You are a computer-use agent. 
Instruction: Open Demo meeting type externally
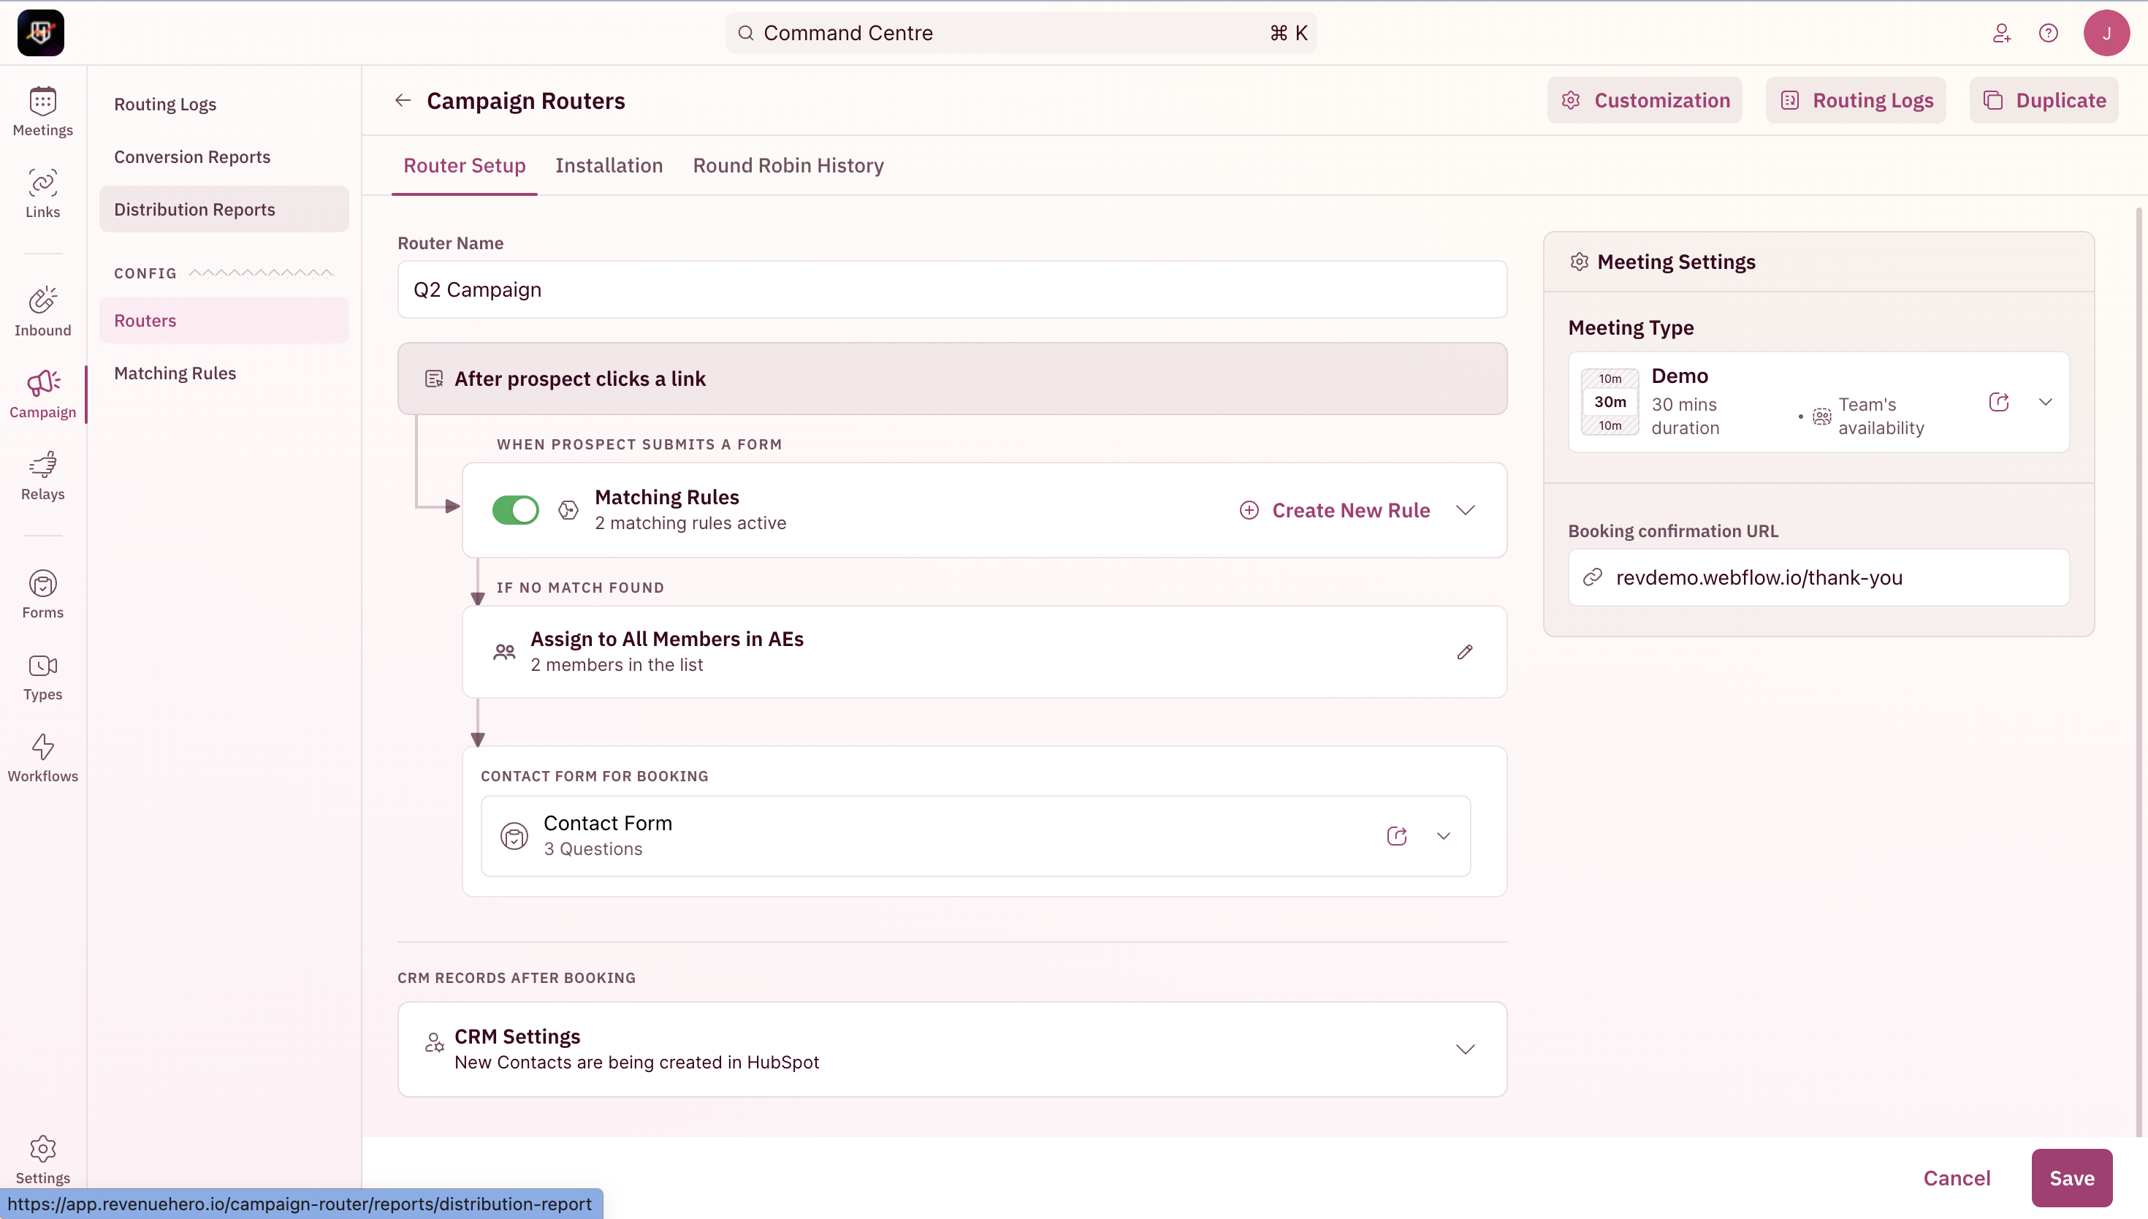(1999, 402)
